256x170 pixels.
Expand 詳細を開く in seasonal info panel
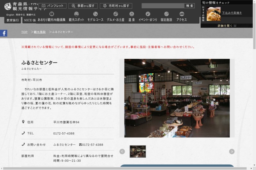(227, 26)
